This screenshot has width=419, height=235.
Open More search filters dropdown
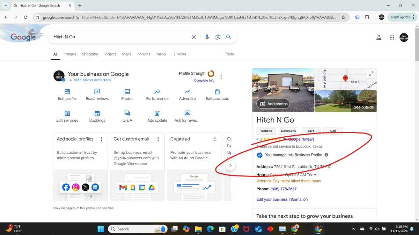[x=180, y=54]
